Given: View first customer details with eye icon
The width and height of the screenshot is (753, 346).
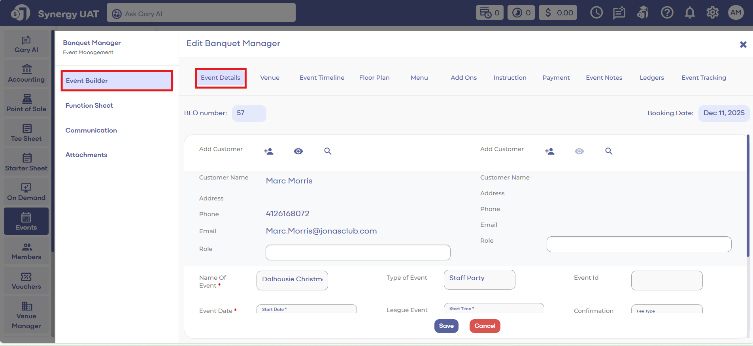Looking at the screenshot, I should click(x=298, y=151).
